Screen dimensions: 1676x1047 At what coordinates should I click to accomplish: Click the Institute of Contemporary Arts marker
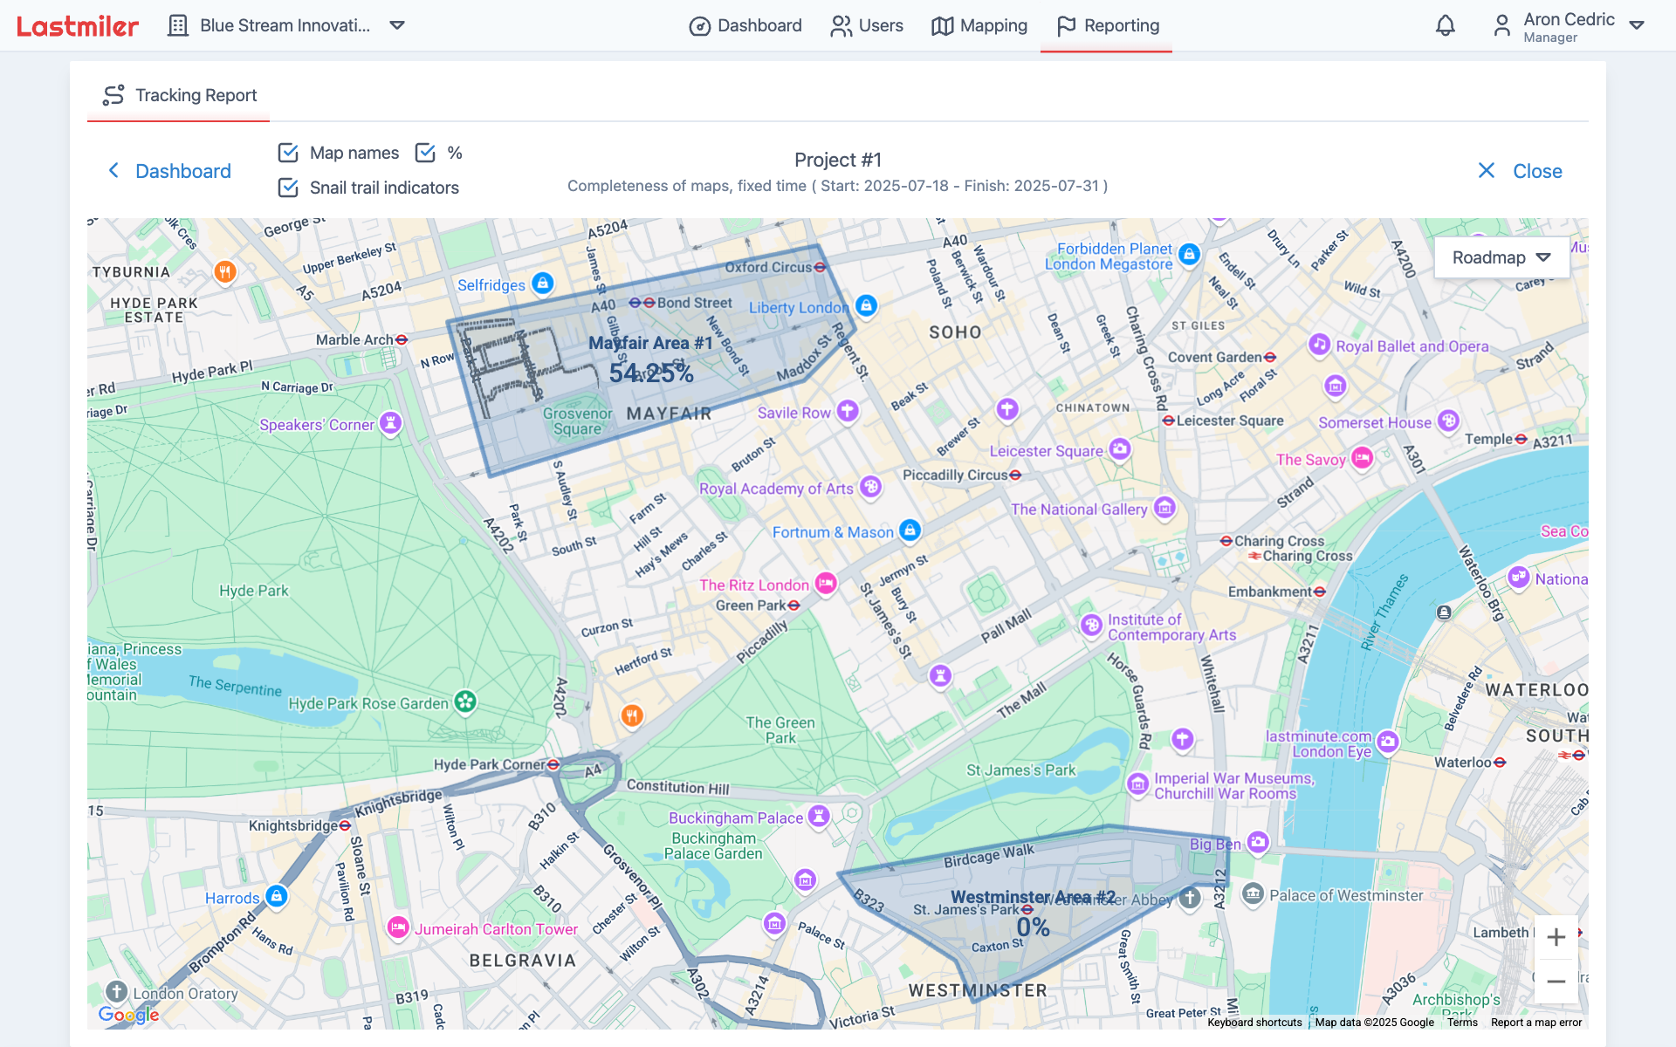pos(1091,626)
